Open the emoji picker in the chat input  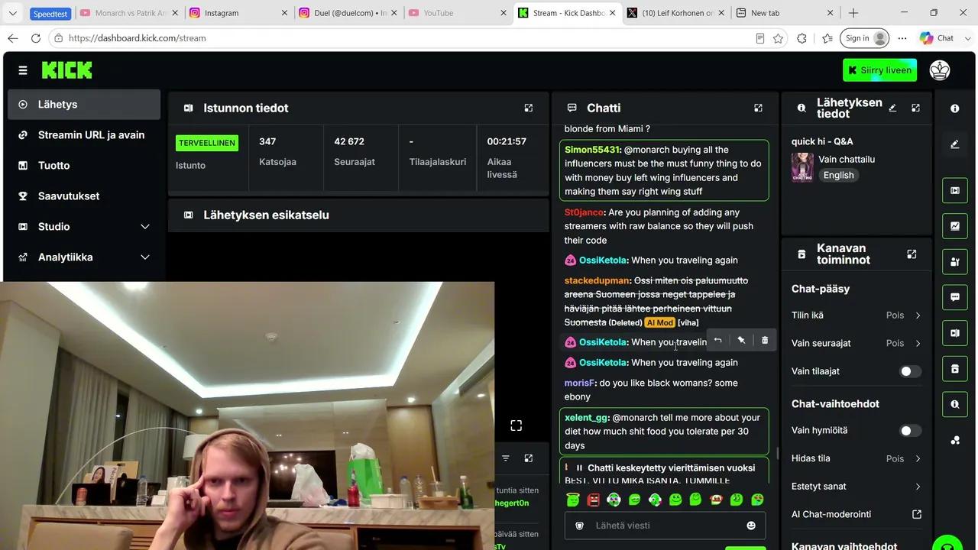click(751, 526)
